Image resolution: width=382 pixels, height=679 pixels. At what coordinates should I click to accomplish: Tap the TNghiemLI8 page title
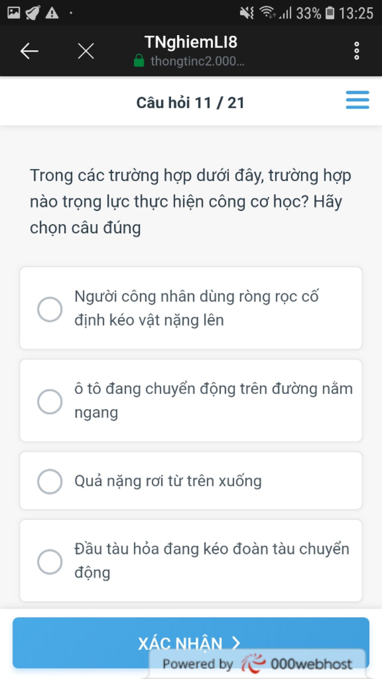pyautogui.click(x=191, y=42)
